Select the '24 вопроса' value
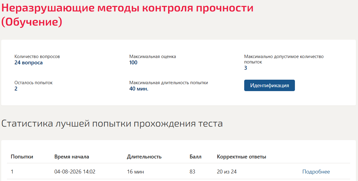Viewport: 358px width, 181px height. tap(29, 63)
